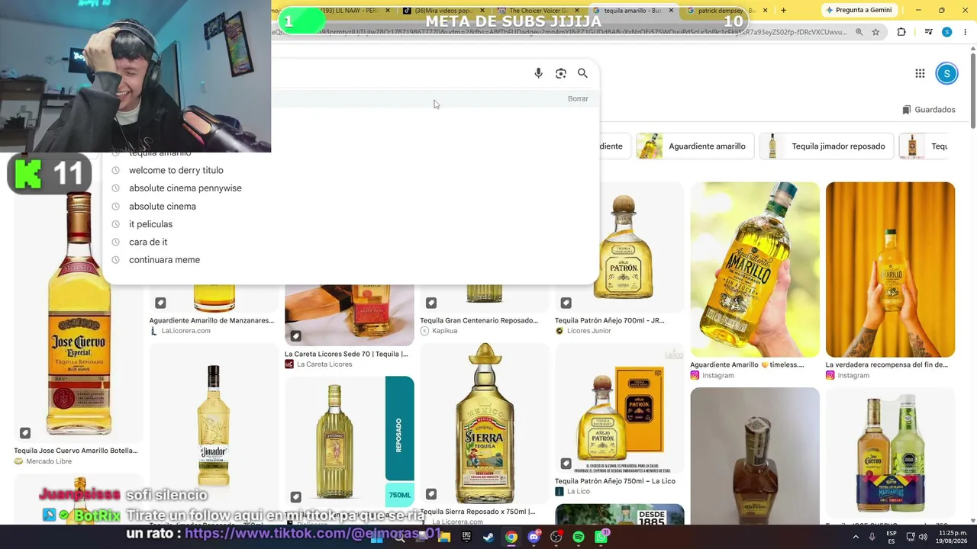Click the saved-image badge on Jose Cuervo image
Image resolution: width=977 pixels, height=549 pixels.
tap(25, 433)
